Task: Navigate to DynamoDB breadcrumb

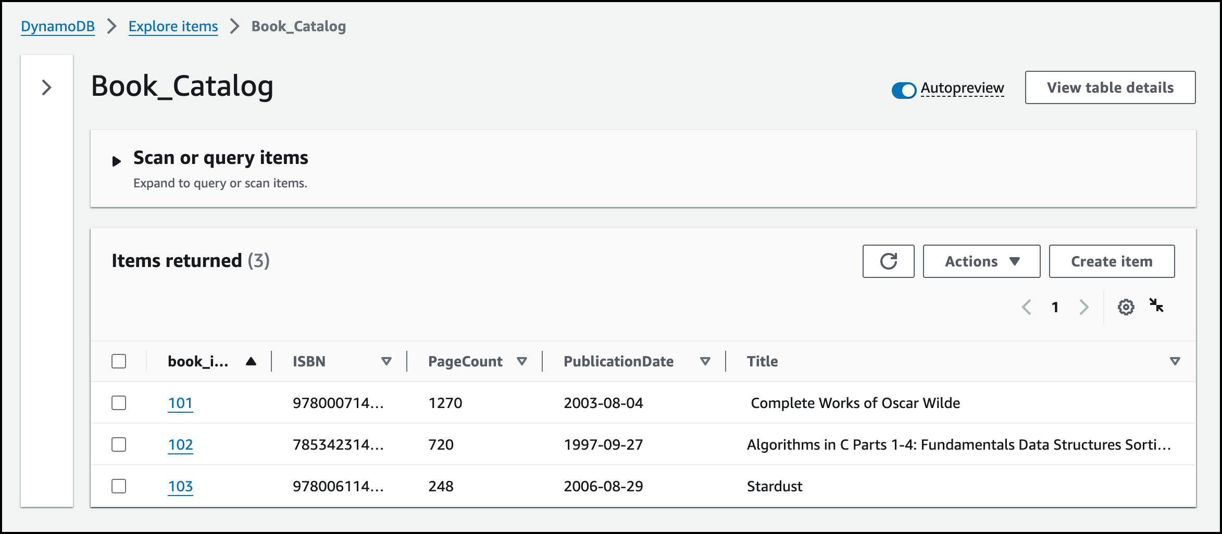Action: (x=58, y=26)
